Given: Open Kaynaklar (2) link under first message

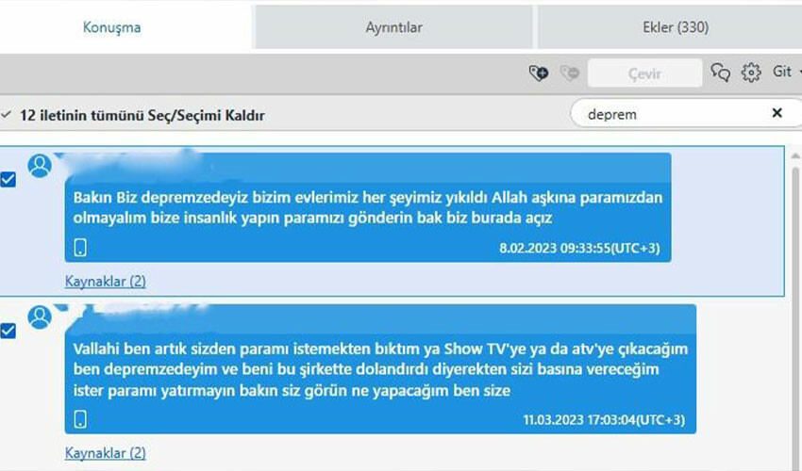Looking at the screenshot, I should (105, 281).
